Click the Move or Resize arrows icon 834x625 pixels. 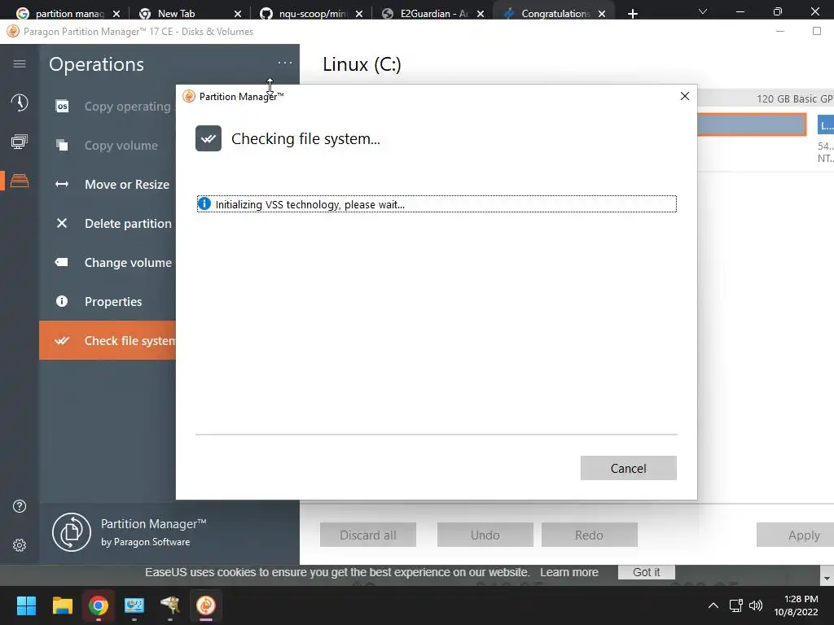(x=62, y=185)
